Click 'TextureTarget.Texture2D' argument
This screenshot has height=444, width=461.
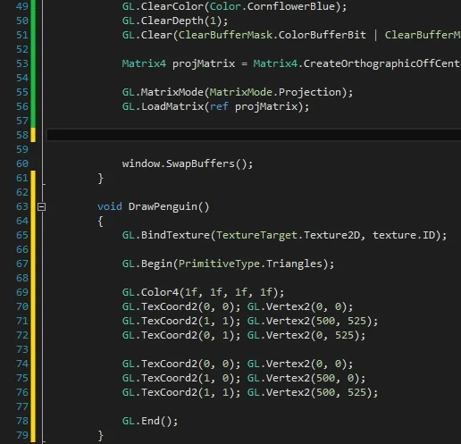[288, 235]
